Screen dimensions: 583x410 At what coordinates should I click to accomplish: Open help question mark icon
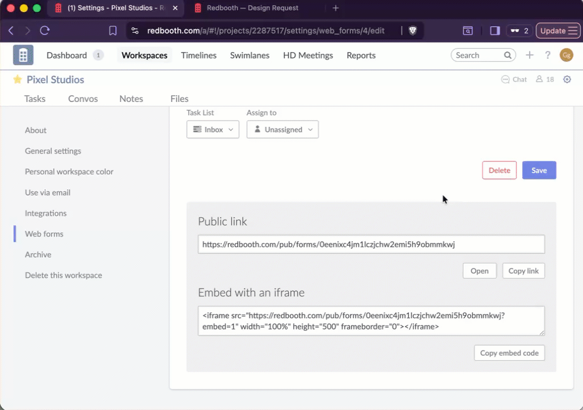(548, 55)
